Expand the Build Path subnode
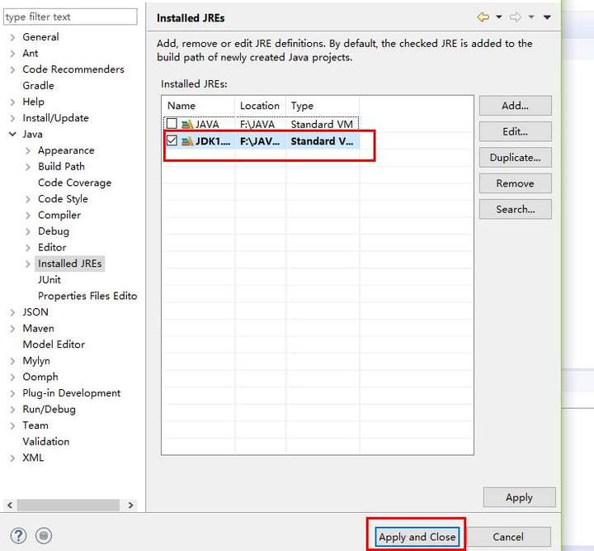Viewport: 594px width, 551px height. 28,167
